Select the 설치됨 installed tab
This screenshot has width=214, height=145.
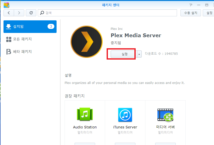30,27
